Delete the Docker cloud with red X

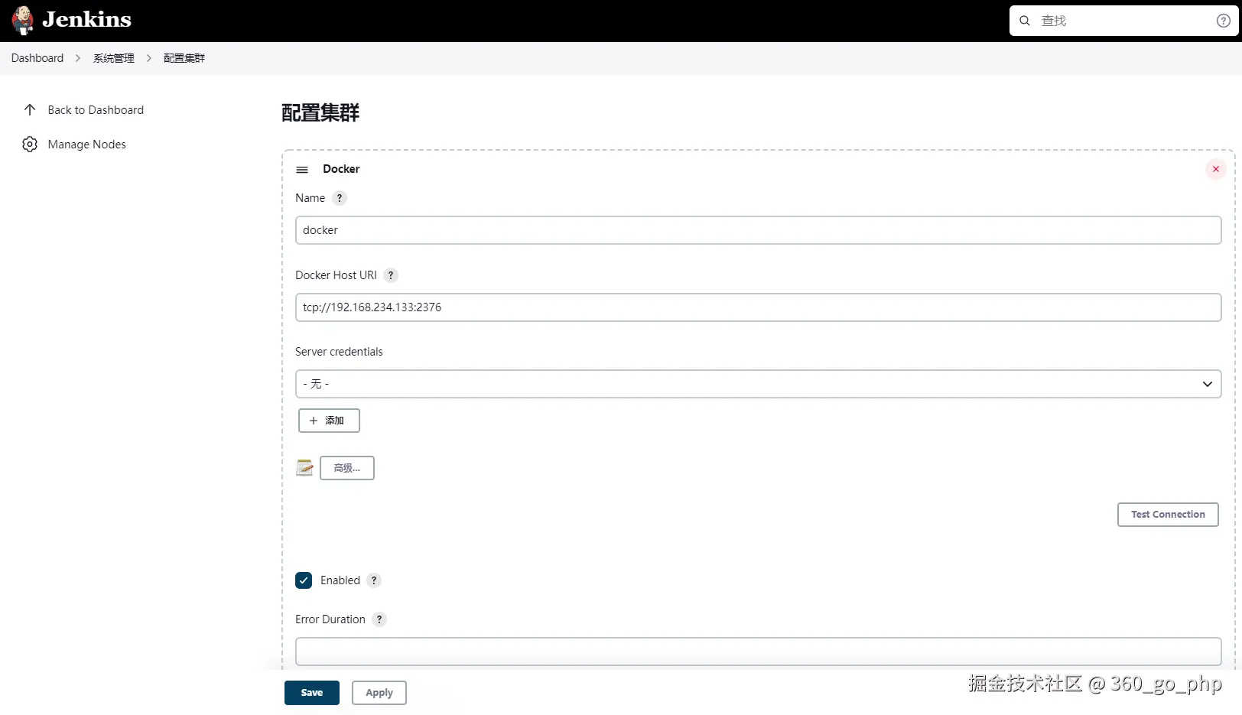tap(1216, 169)
